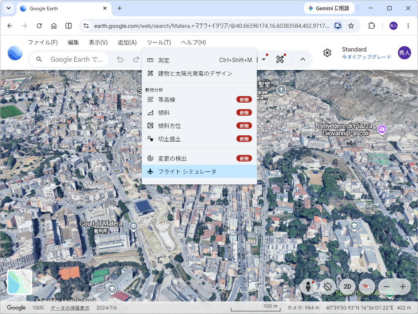The width and height of the screenshot is (418, 314).
Task: Open the ヘルプ(H) menu
Action: 193,42
